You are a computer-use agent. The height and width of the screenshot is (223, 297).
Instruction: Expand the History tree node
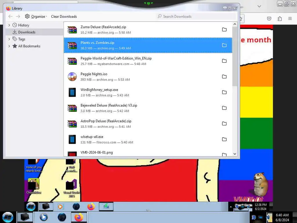9,25
